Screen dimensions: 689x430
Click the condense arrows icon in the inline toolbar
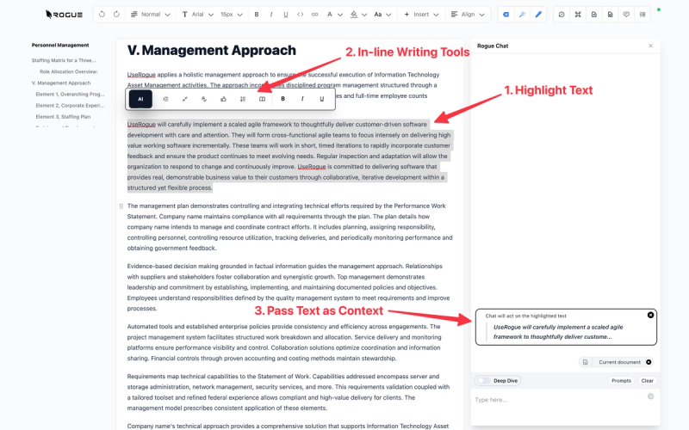click(184, 99)
